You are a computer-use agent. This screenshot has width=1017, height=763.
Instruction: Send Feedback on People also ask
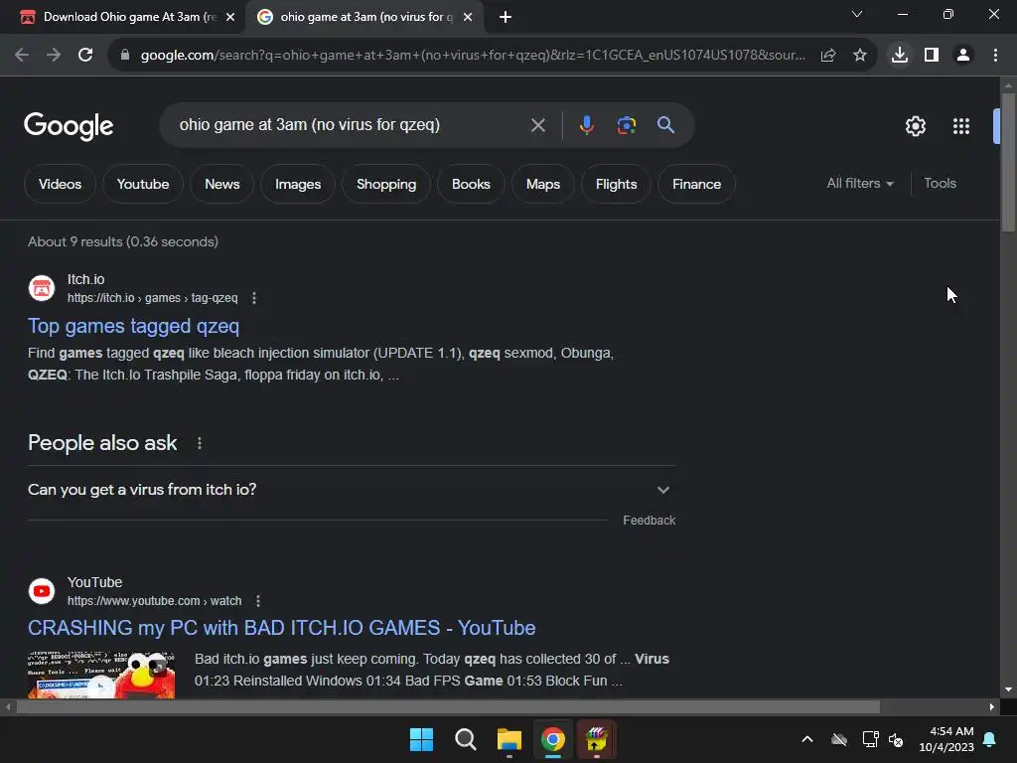649,521
